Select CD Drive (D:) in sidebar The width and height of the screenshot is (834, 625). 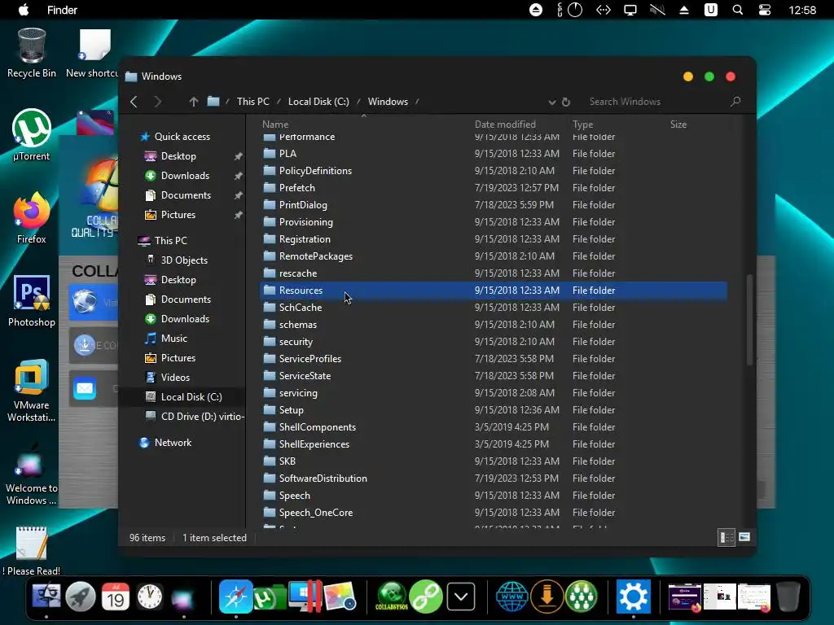202,417
